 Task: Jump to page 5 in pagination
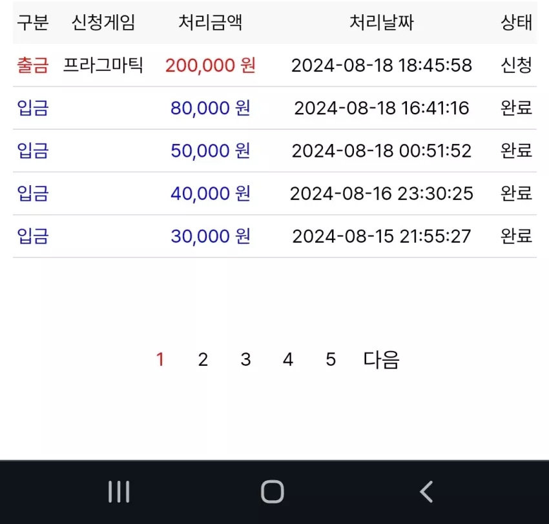tap(331, 359)
